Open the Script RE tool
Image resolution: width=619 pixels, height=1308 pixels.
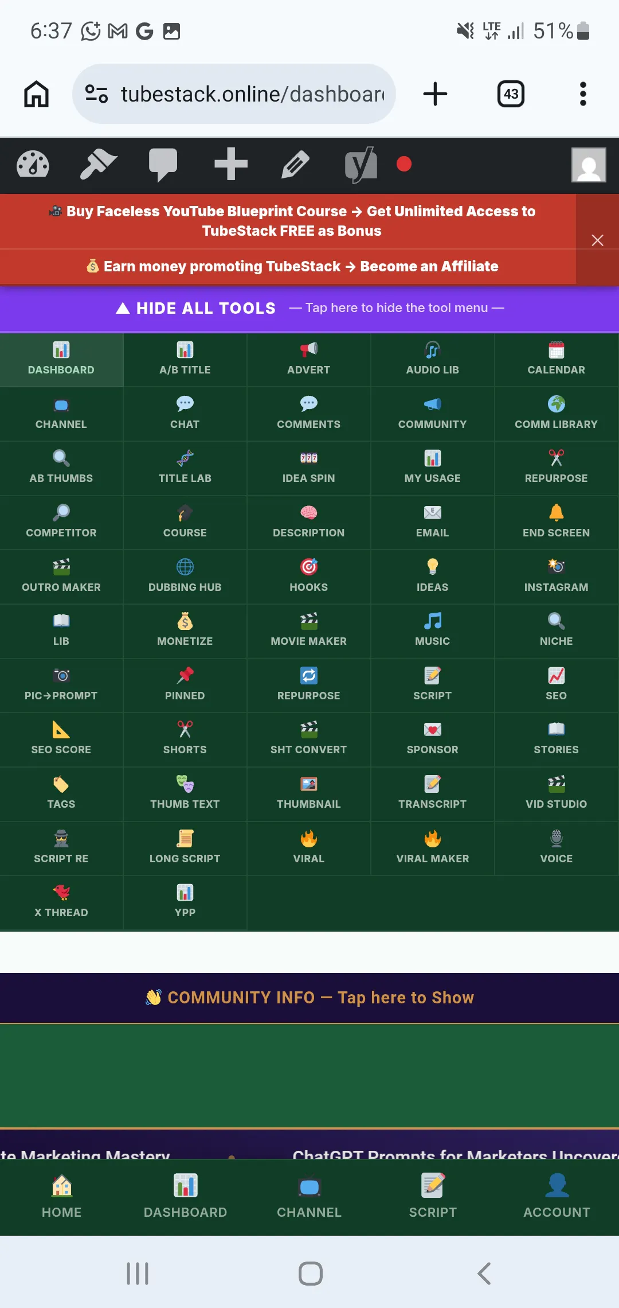61,848
